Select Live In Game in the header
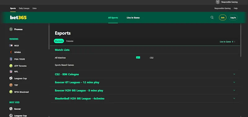248x117 pixels. point(133,18)
